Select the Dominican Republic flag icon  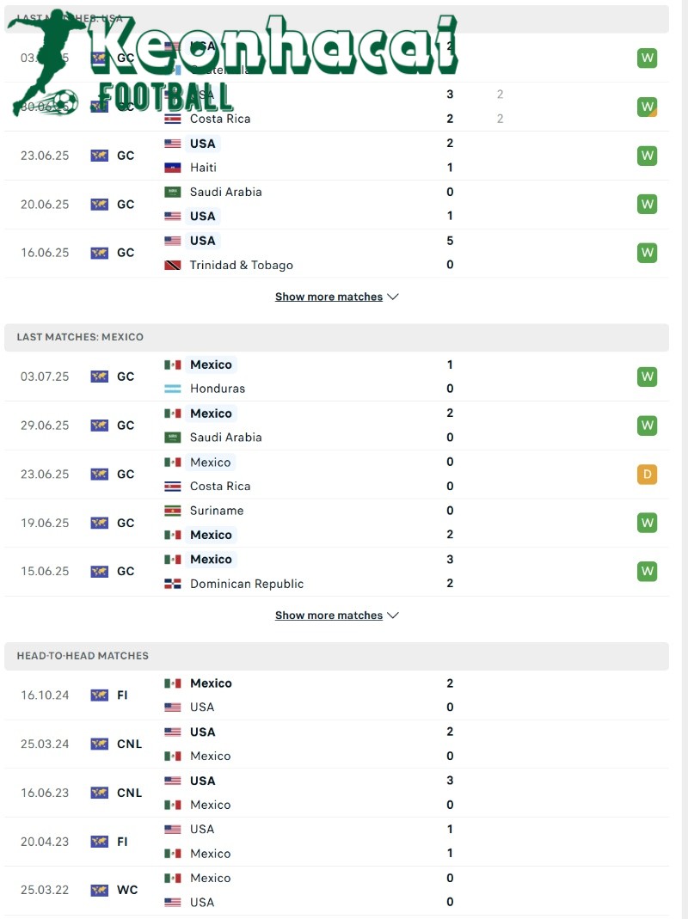point(174,583)
